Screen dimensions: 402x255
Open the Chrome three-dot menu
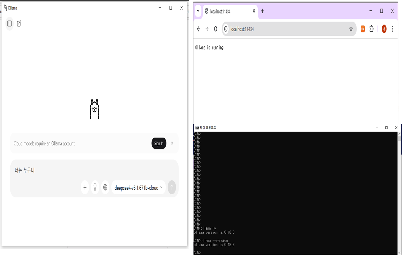[393, 29]
